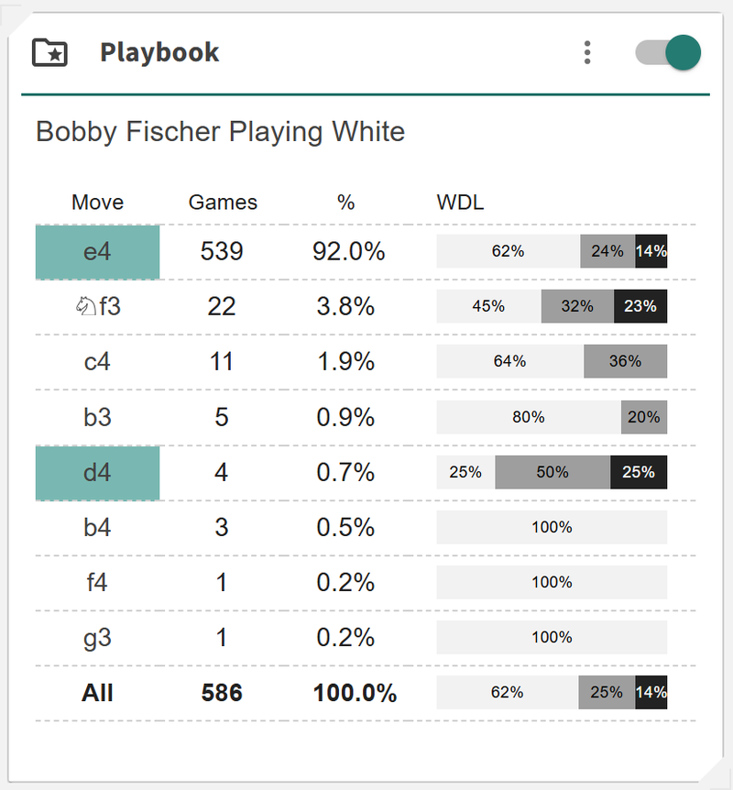Click the b4 move entry
The image size is (733, 790).
pyautogui.click(x=97, y=528)
